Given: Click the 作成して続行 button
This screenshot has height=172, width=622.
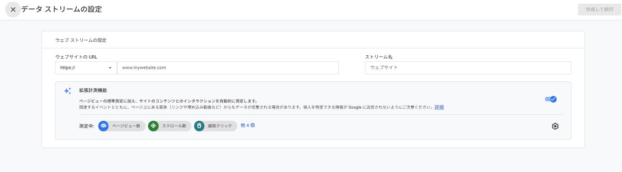Looking at the screenshot, I should (x=599, y=10).
